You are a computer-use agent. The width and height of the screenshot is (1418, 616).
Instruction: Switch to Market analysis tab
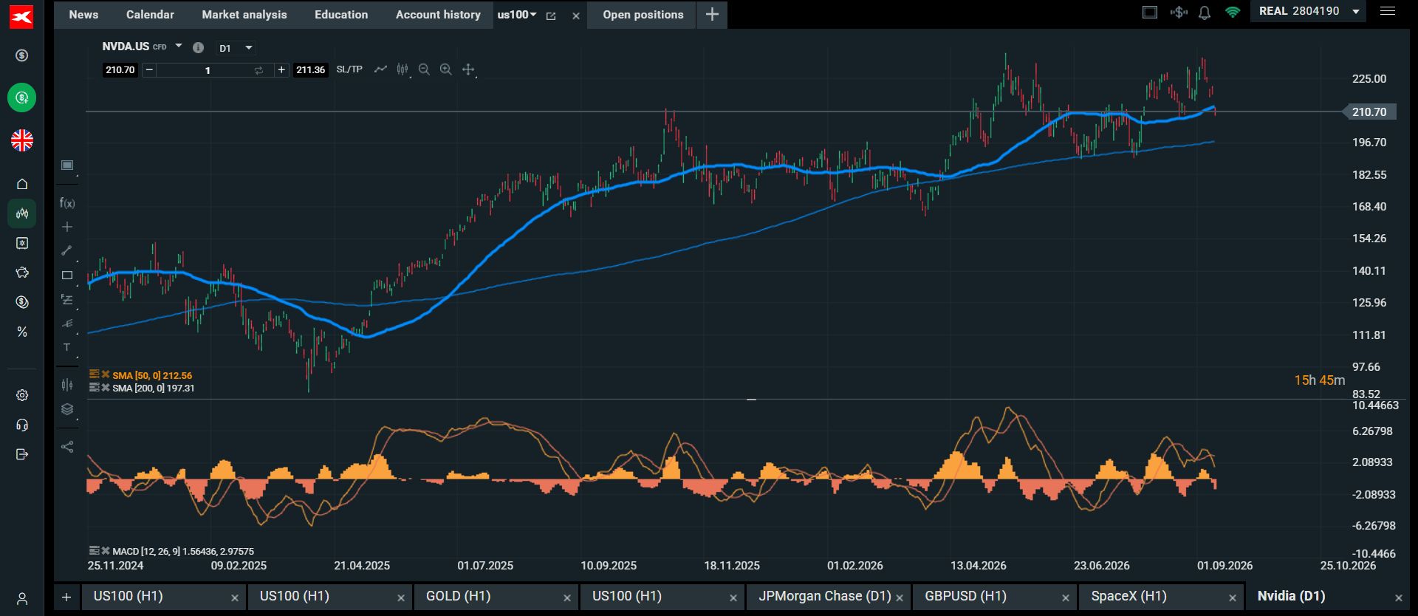(244, 15)
